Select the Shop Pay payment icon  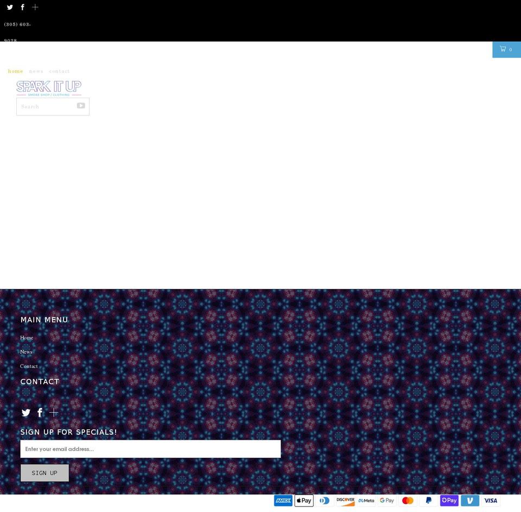click(x=449, y=500)
